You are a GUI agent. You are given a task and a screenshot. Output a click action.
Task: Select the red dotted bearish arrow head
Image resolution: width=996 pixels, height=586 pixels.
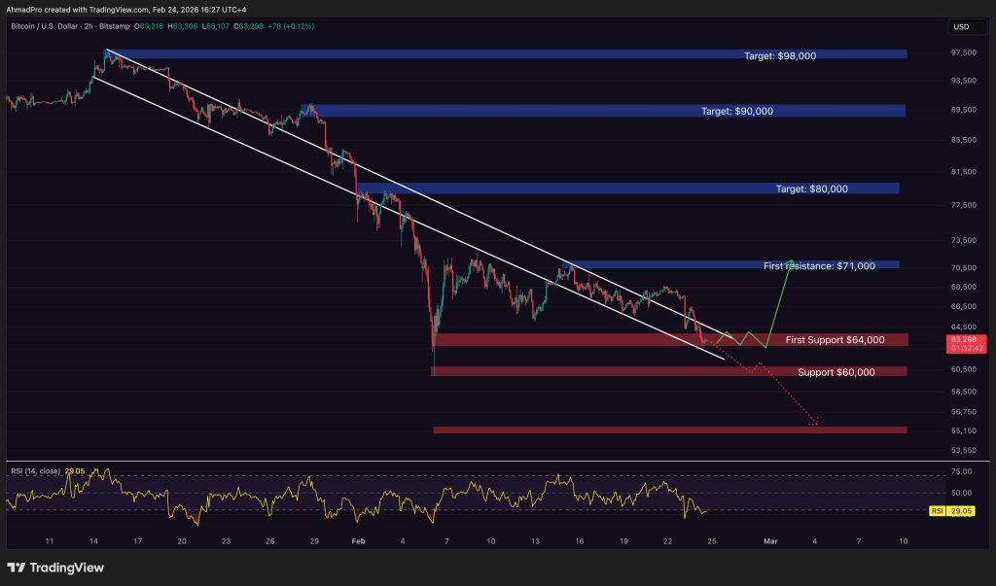814,423
